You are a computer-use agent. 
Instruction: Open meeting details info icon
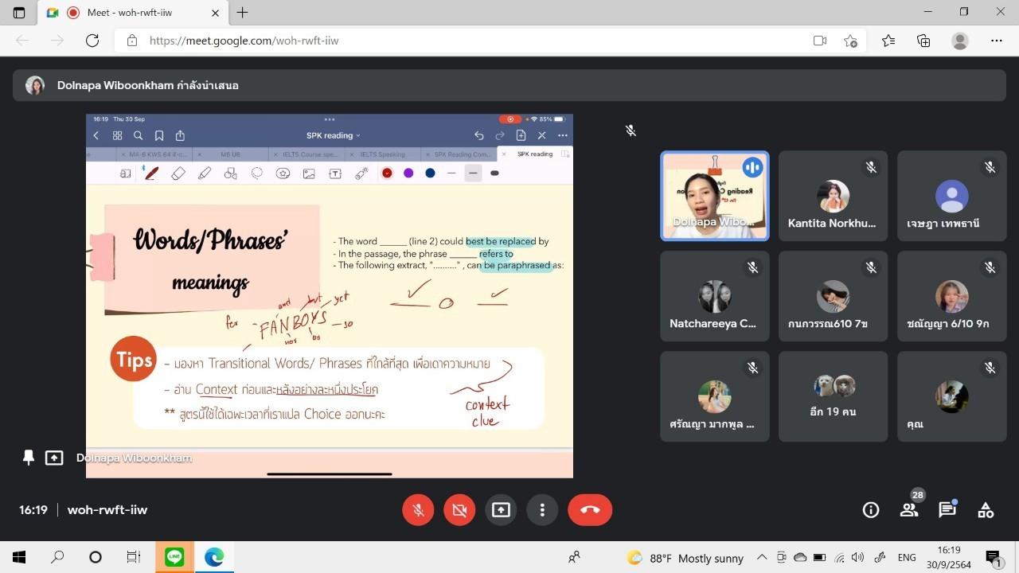[871, 510]
